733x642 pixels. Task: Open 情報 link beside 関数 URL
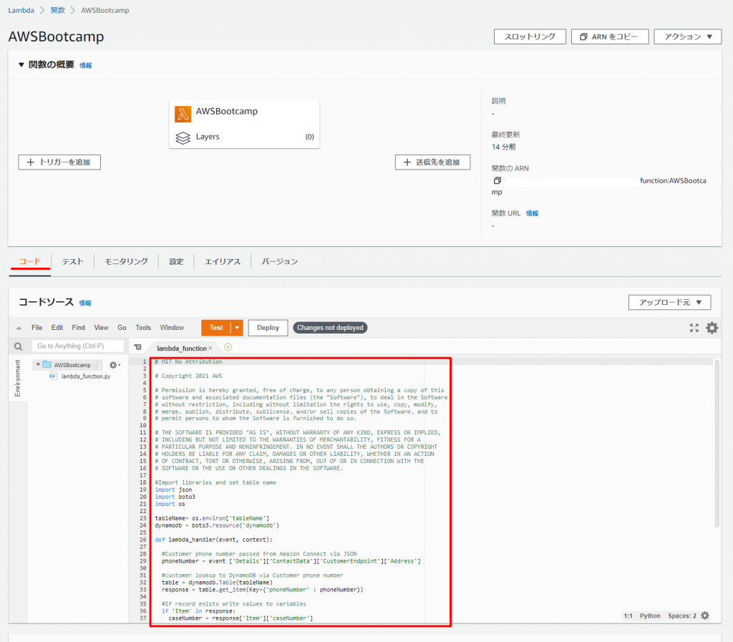(532, 213)
